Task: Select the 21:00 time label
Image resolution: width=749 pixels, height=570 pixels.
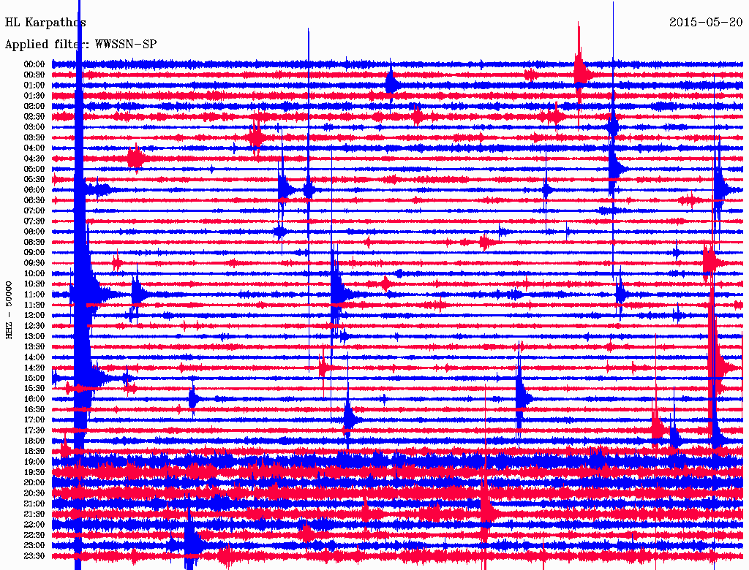Action: pyautogui.click(x=34, y=503)
